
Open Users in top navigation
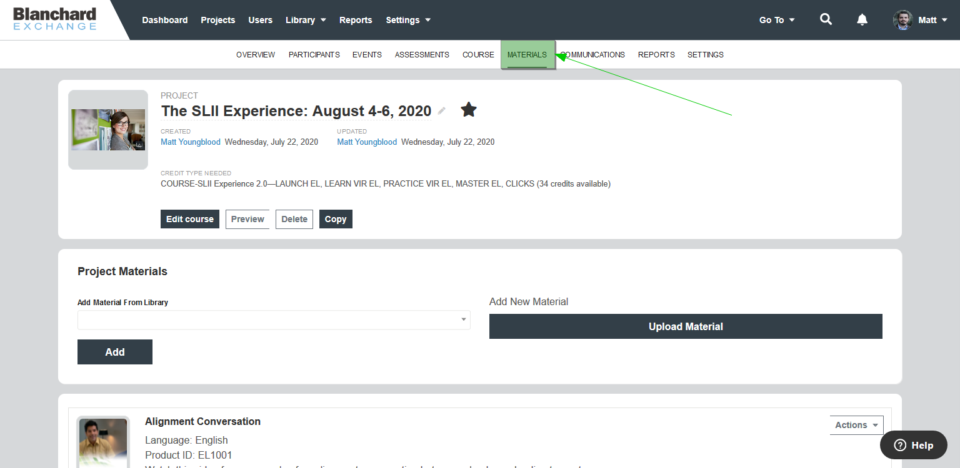pos(261,20)
